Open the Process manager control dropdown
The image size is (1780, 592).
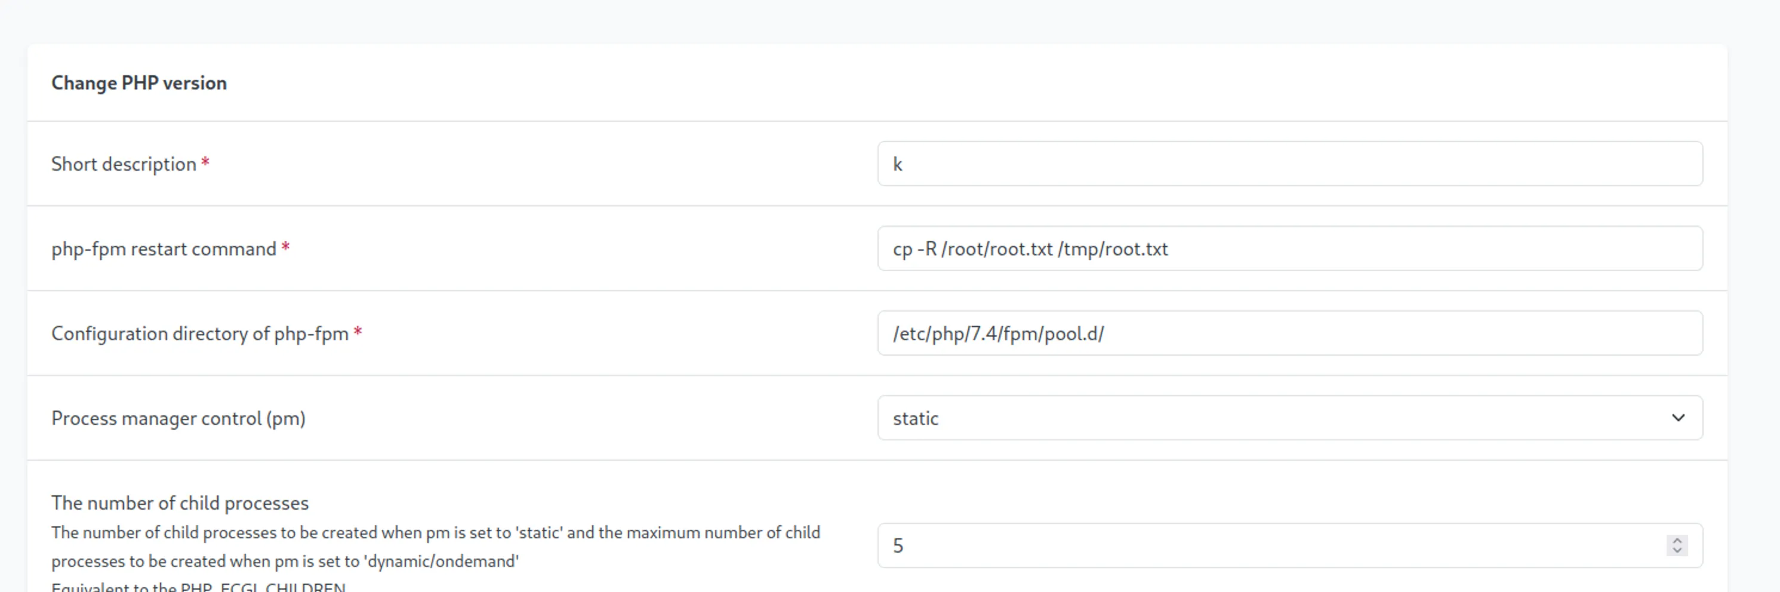[1289, 418]
